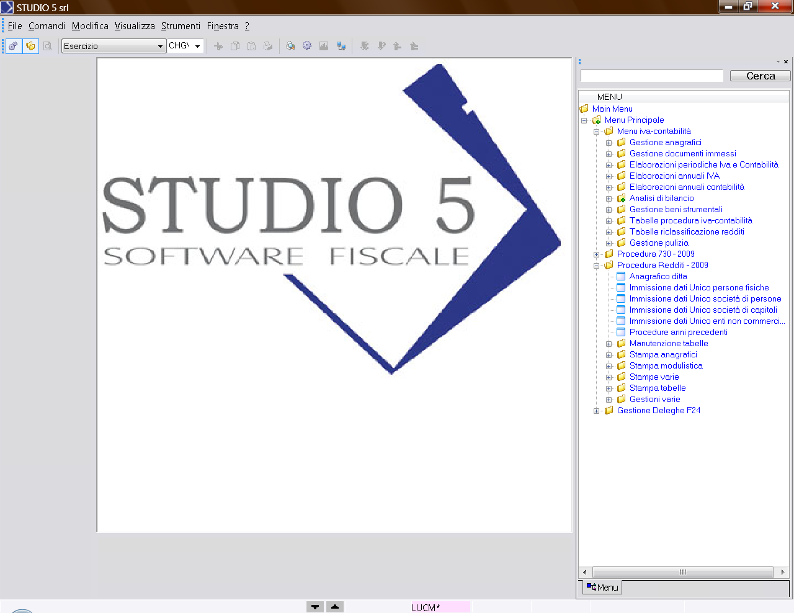Viewport: 794px width, 613px height.
Task: Click the second tree-navigation arrow toolbar icon
Action: [x=381, y=46]
